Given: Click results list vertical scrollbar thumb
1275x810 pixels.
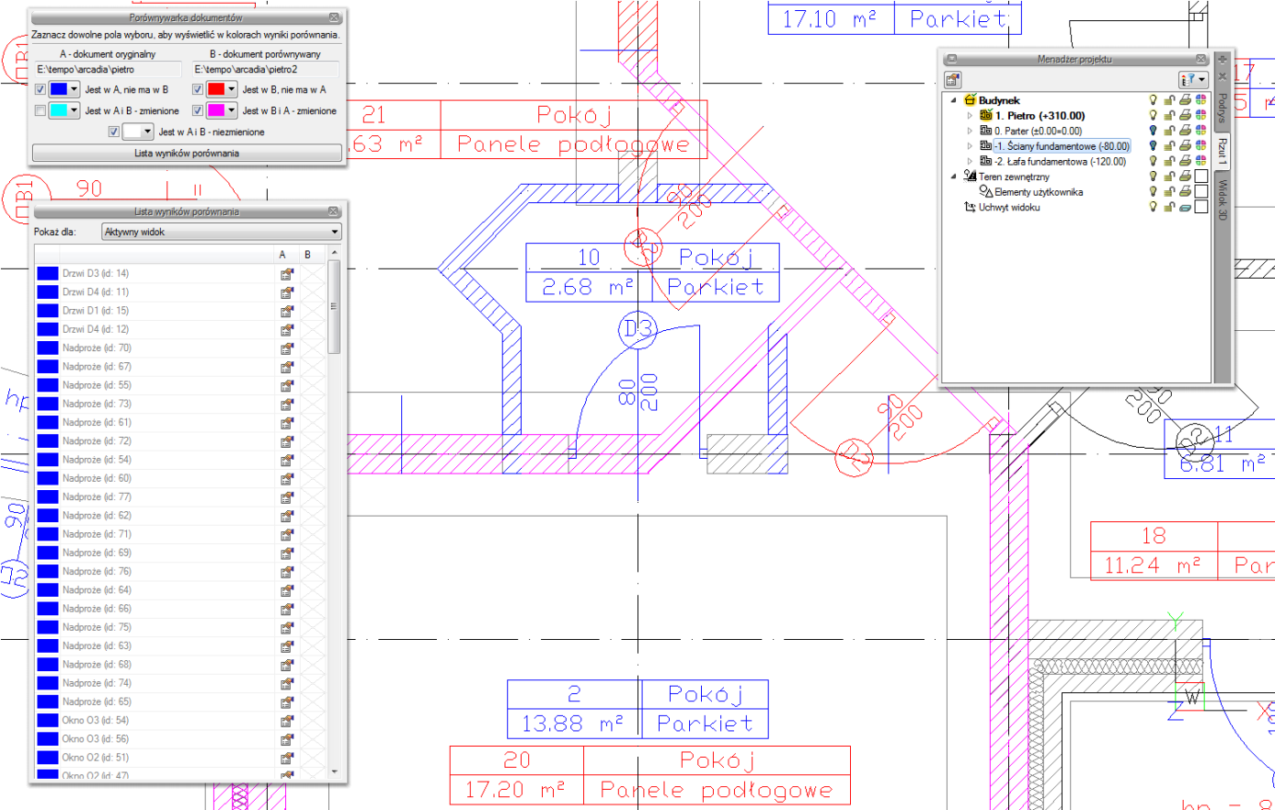Looking at the screenshot, I should (334, 306).
